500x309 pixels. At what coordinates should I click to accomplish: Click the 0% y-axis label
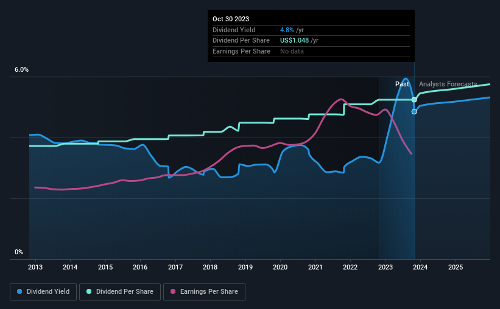pos(19,252)
